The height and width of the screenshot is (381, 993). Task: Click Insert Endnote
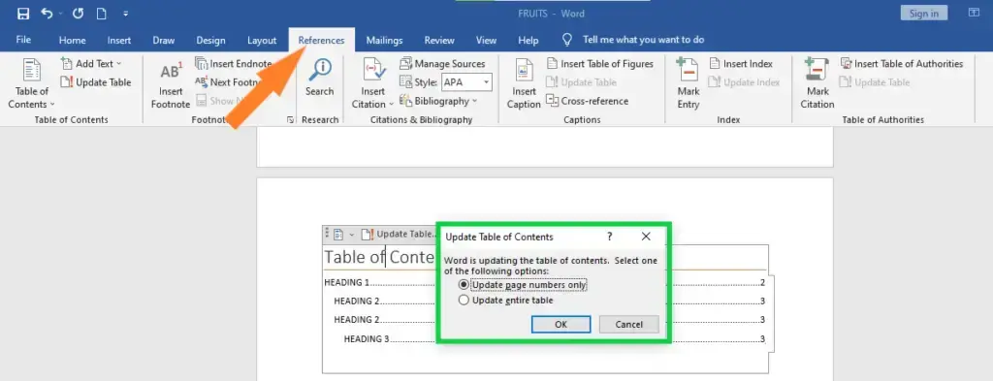[x=234, y=63]
